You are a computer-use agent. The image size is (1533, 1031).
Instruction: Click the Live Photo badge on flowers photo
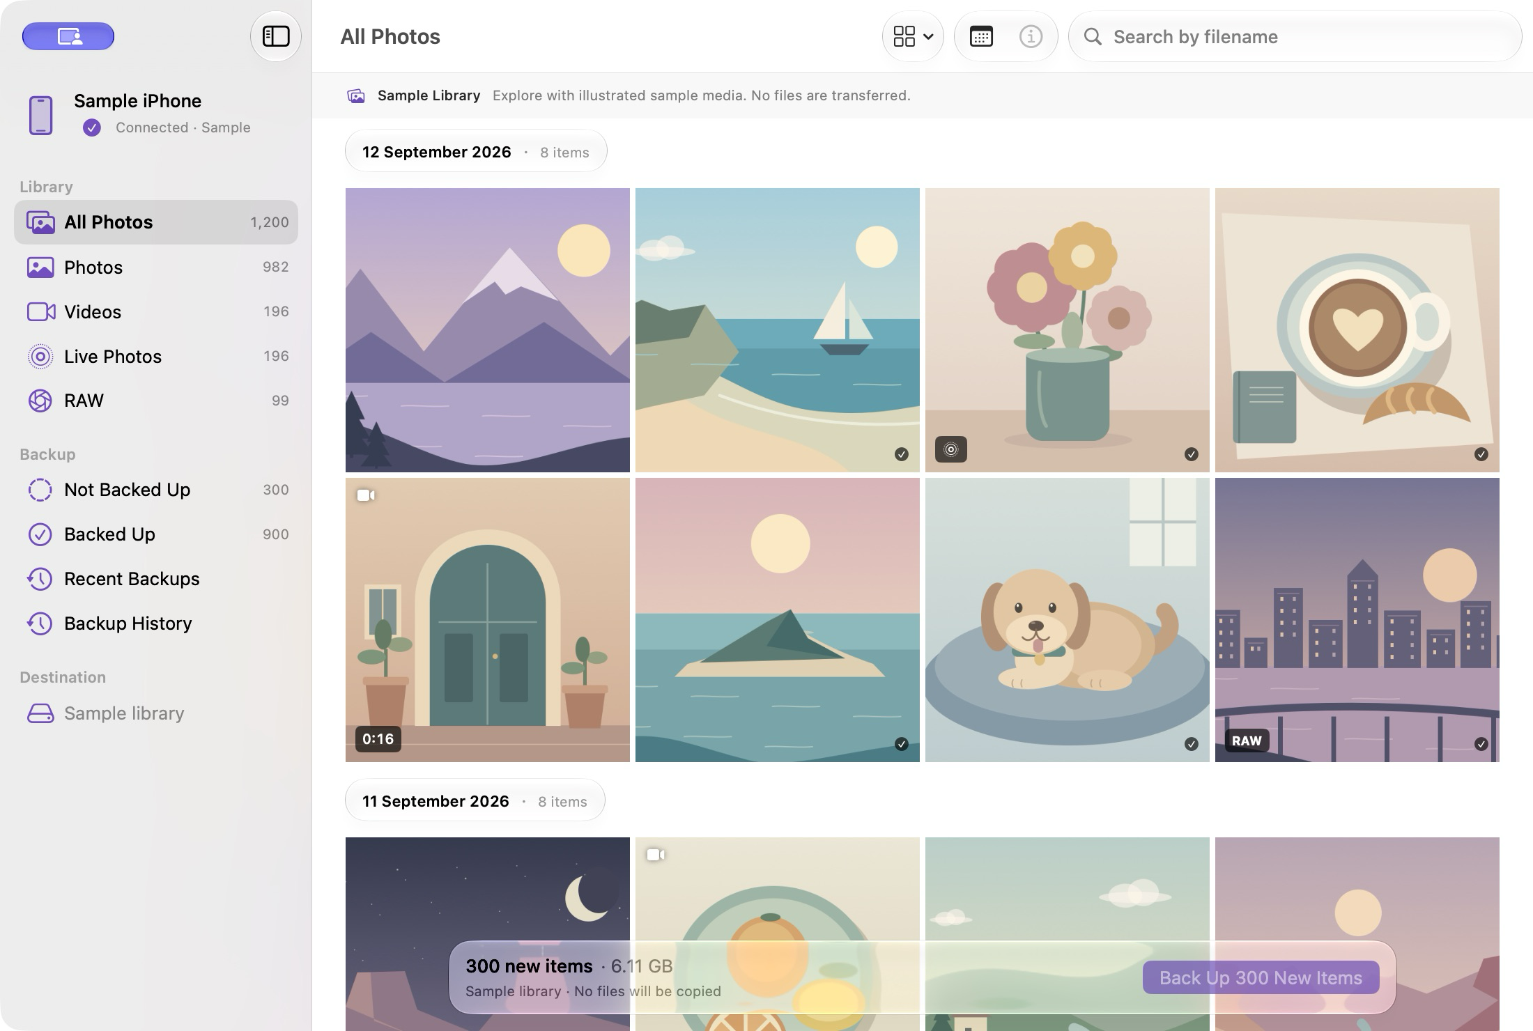coord(951,449)
